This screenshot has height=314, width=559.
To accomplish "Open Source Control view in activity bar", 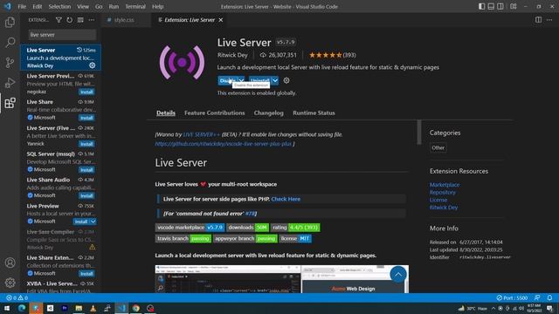I will click(x=10, y=63).
